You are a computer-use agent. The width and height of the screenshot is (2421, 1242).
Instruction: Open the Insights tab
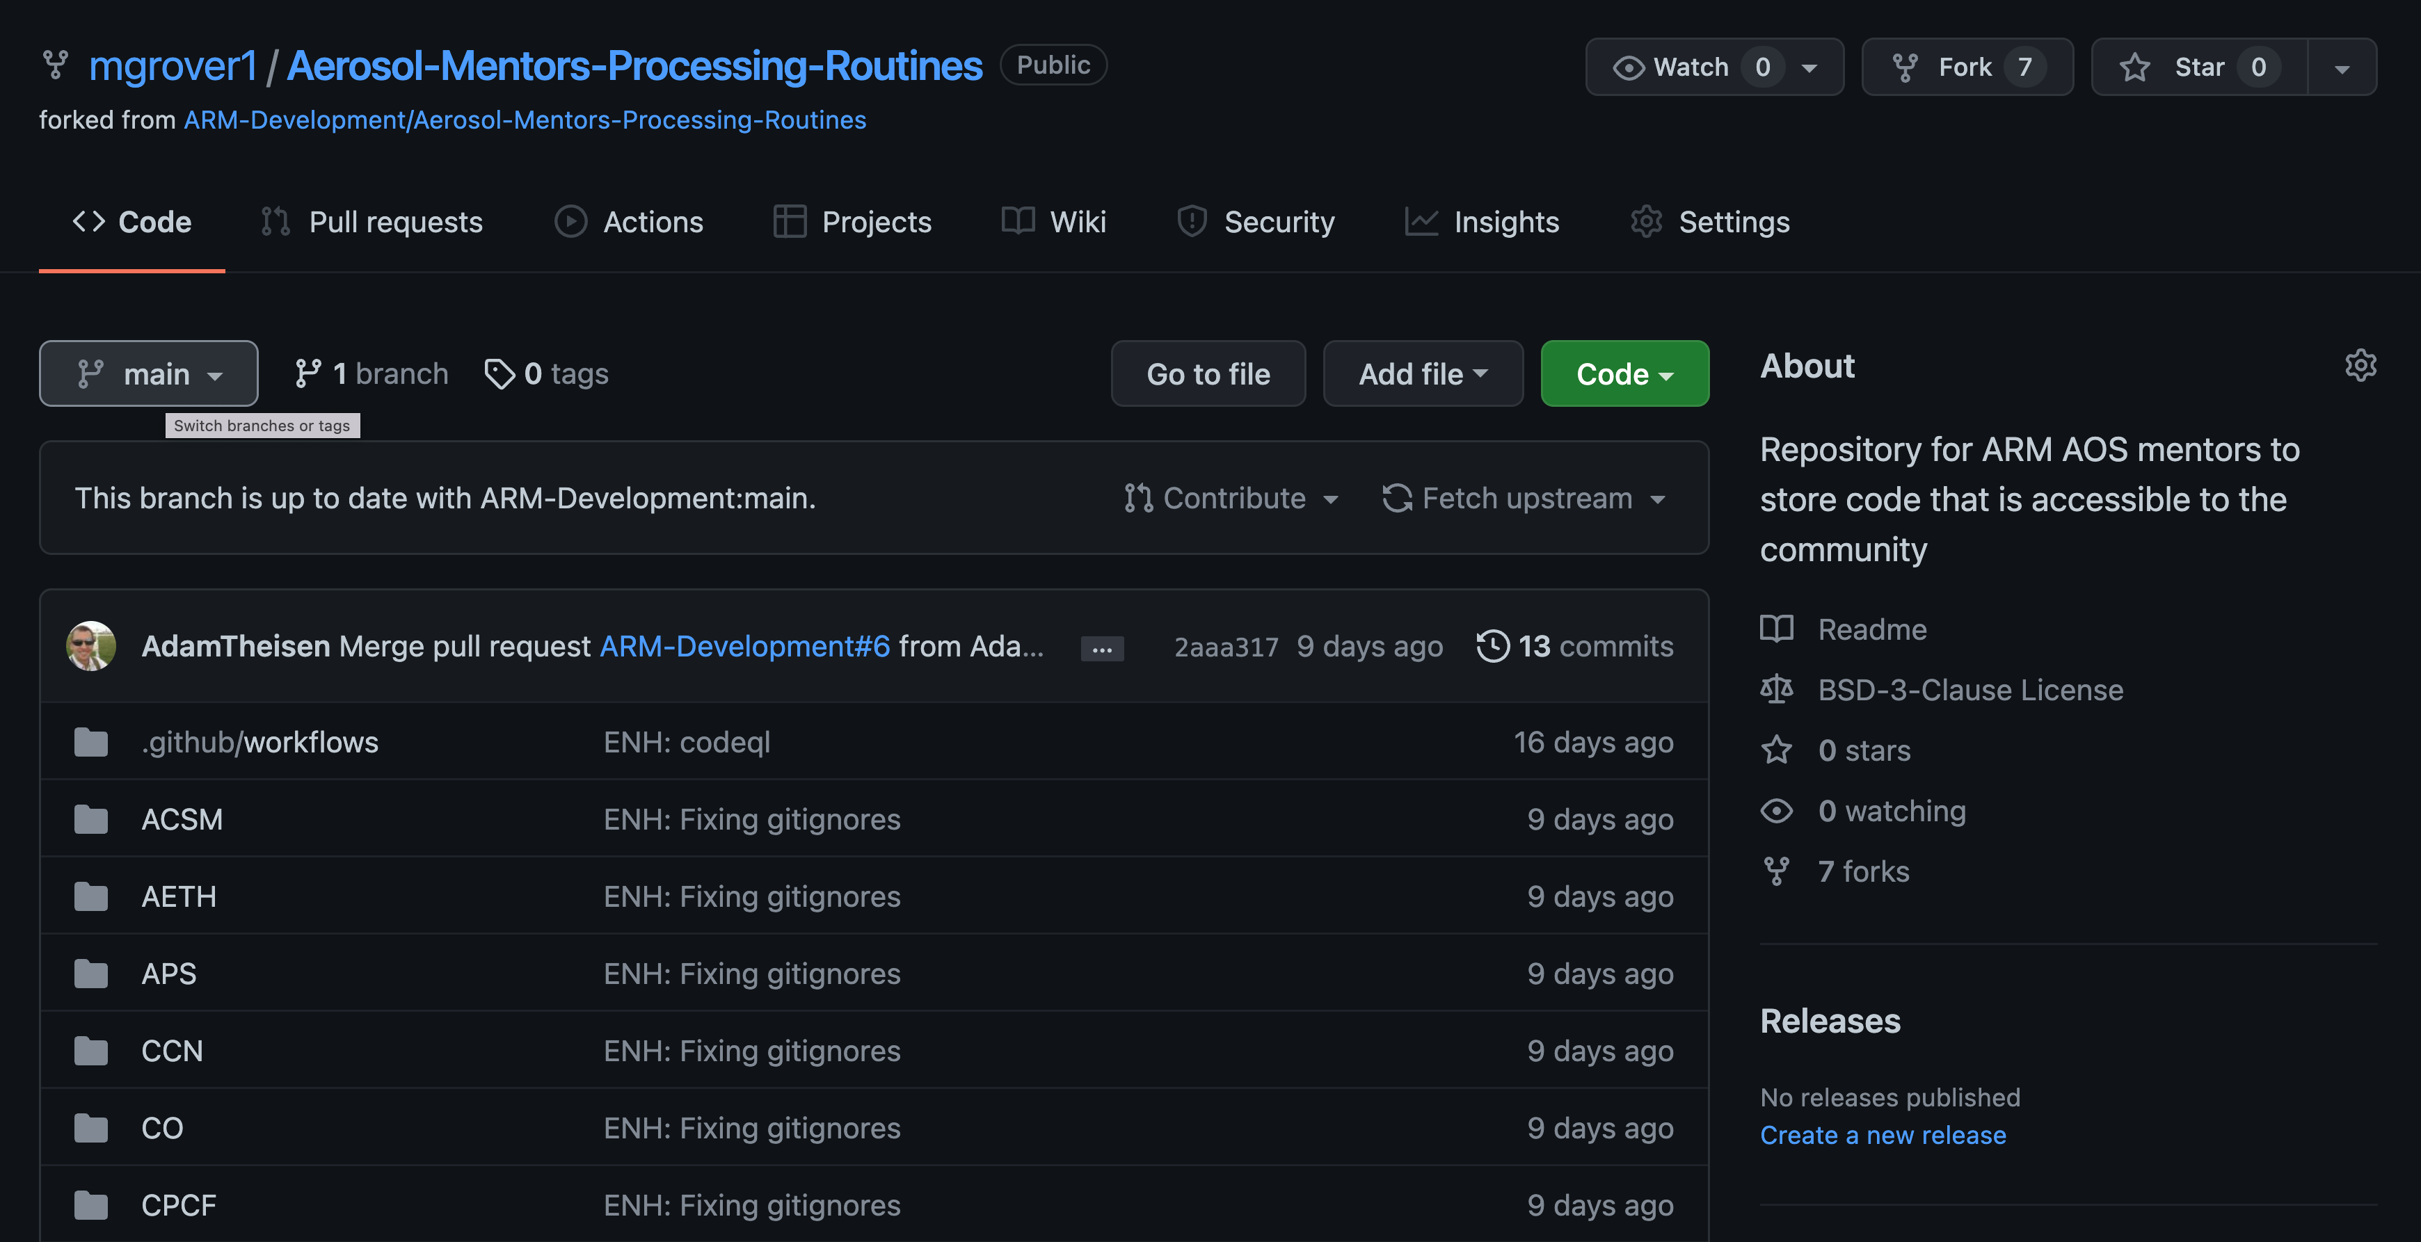pyautogui.click(x=1482, y=222)
